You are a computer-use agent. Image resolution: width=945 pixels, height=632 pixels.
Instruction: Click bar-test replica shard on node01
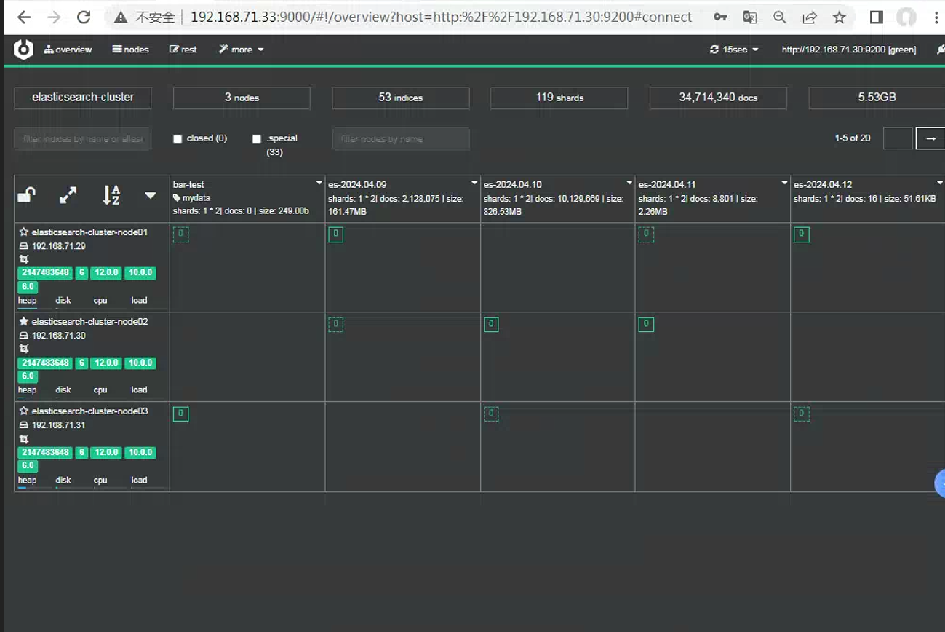tap(180, 234)
